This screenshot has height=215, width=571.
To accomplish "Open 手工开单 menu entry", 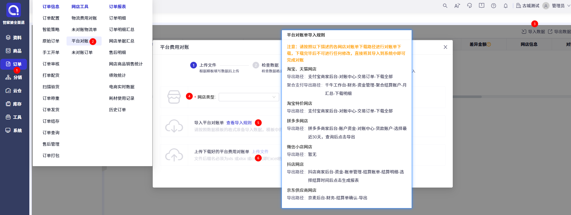I will (51, 52).
